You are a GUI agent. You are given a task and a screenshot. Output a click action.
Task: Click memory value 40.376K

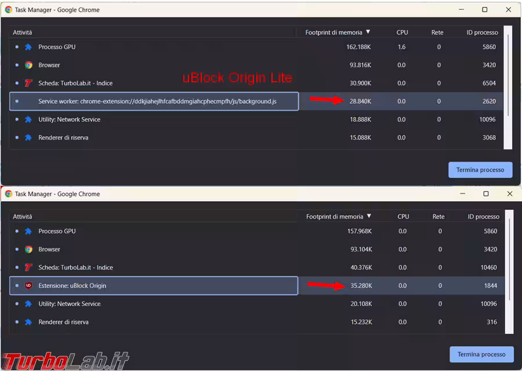click(x=361, y=267)
